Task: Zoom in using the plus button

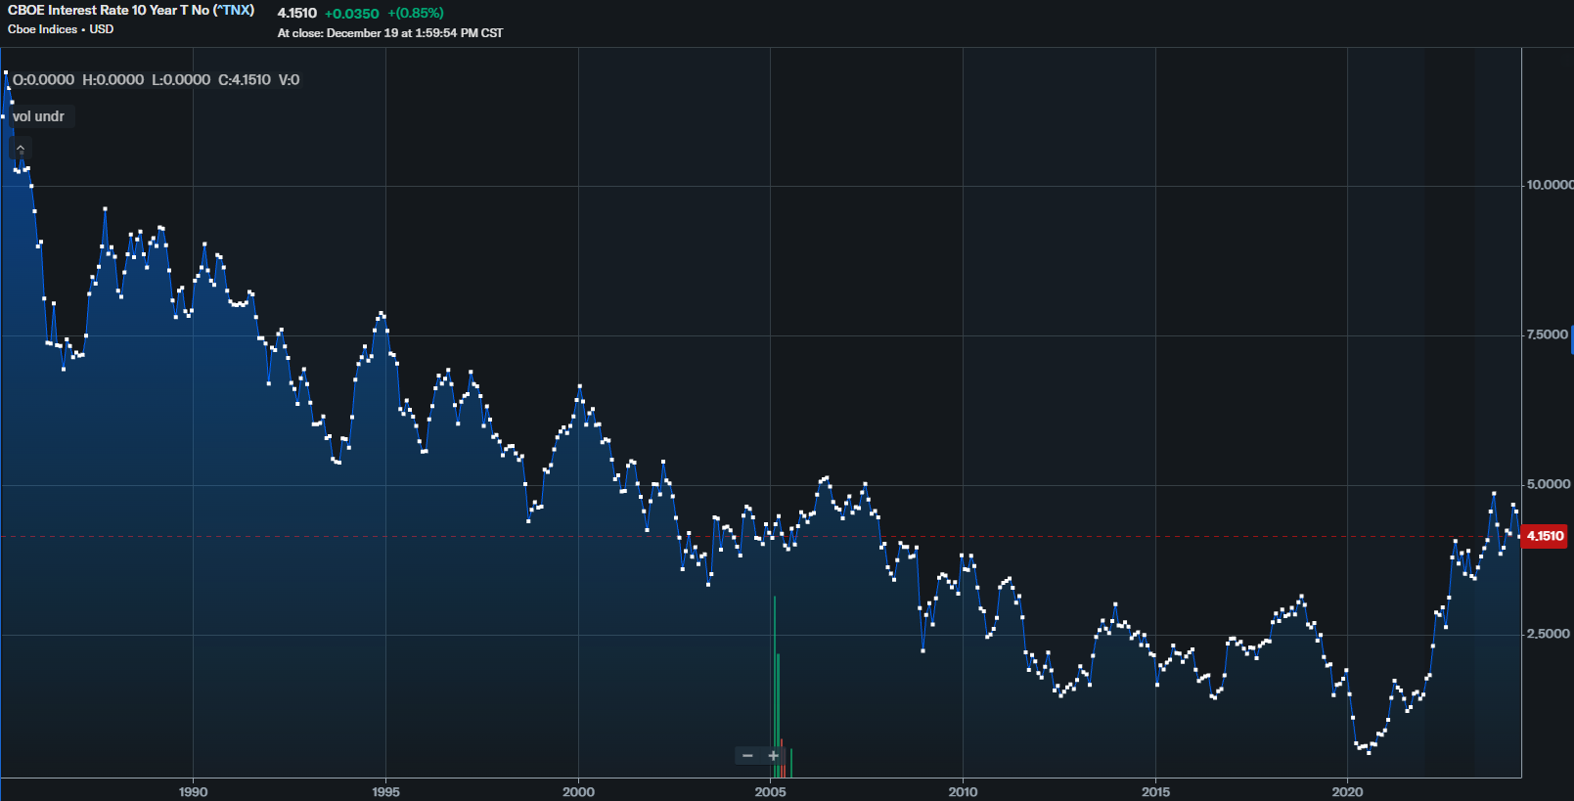Action: click(773, 756)
